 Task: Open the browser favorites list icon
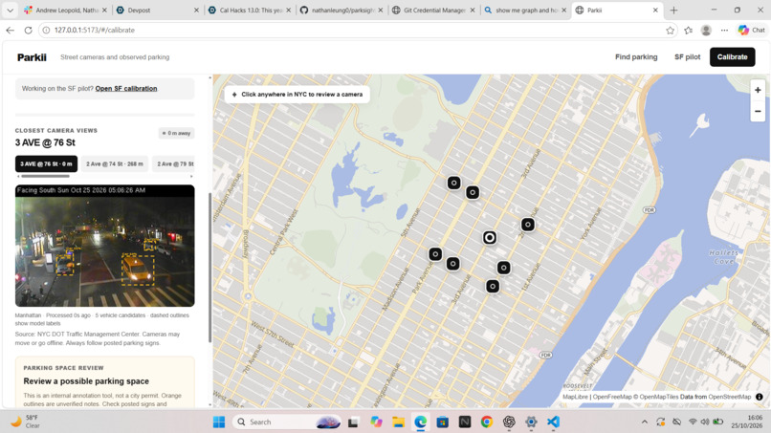[x=689, y=30]
